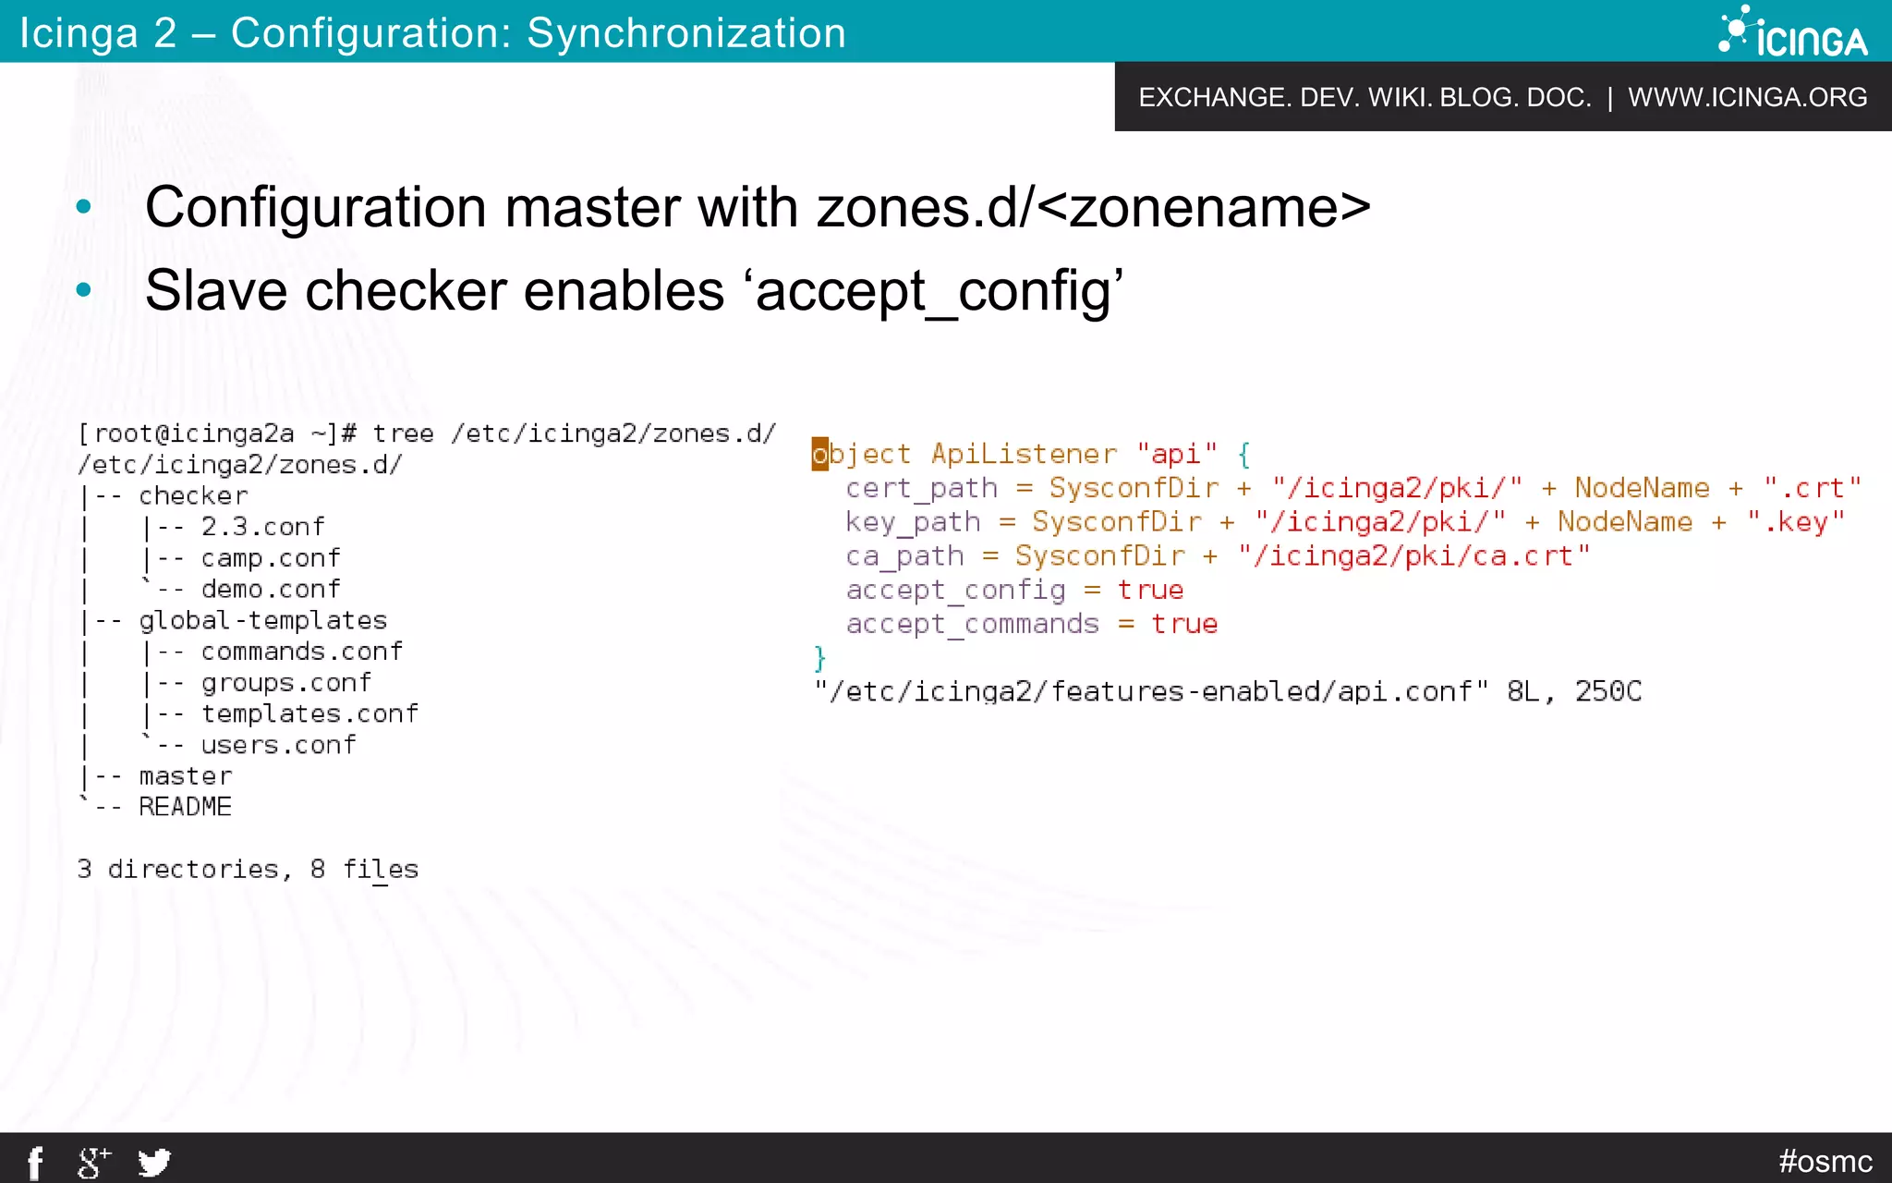Click the 'ca_path' configuration line

[x=1218, y=556]
